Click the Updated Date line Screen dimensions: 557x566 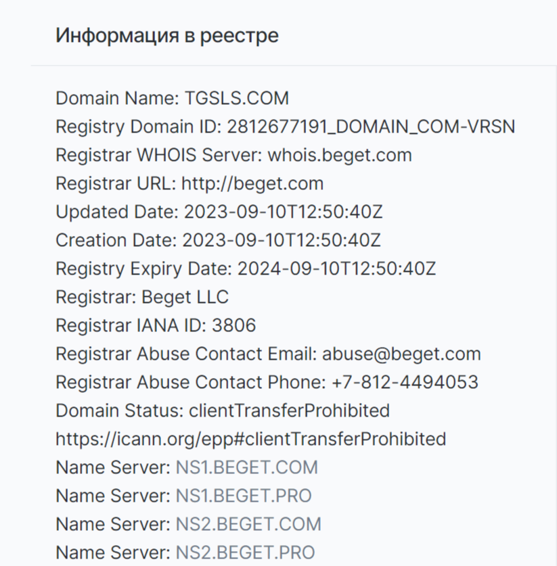pyautogui.click(x=219, y=212)
